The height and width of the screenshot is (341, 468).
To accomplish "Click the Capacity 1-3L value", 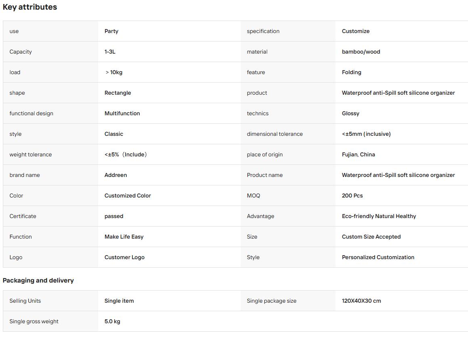I will point(110,52).
